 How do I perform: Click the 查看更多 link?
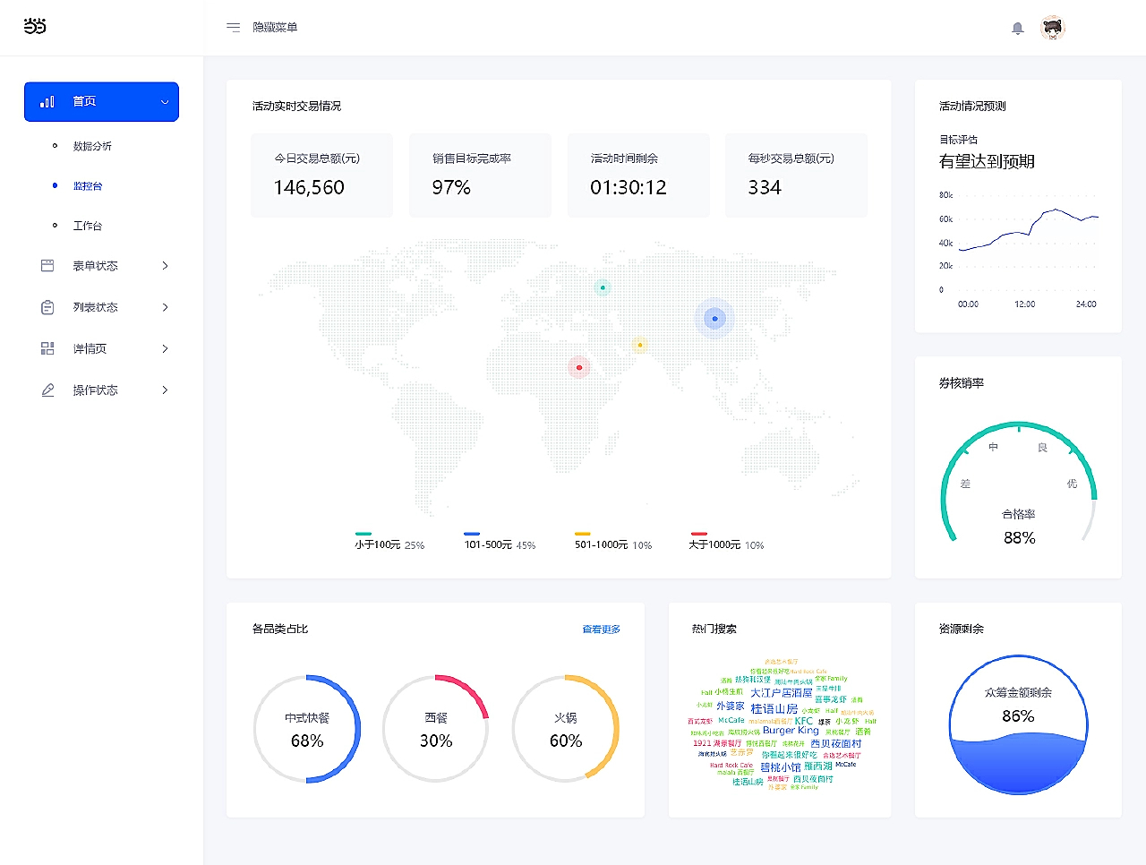click(x=601, y=629)
